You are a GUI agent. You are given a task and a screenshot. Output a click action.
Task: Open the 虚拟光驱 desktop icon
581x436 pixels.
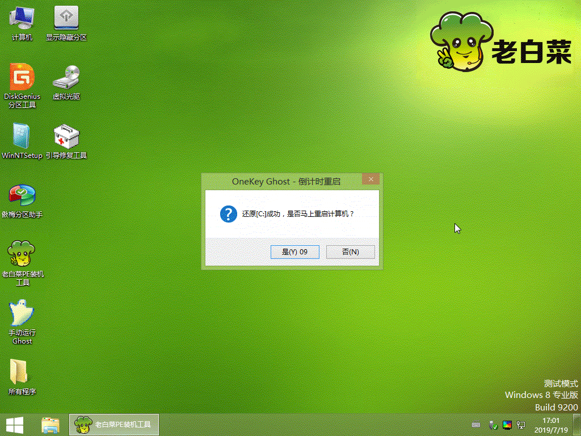pyautogui.click(x=66, y=82)
